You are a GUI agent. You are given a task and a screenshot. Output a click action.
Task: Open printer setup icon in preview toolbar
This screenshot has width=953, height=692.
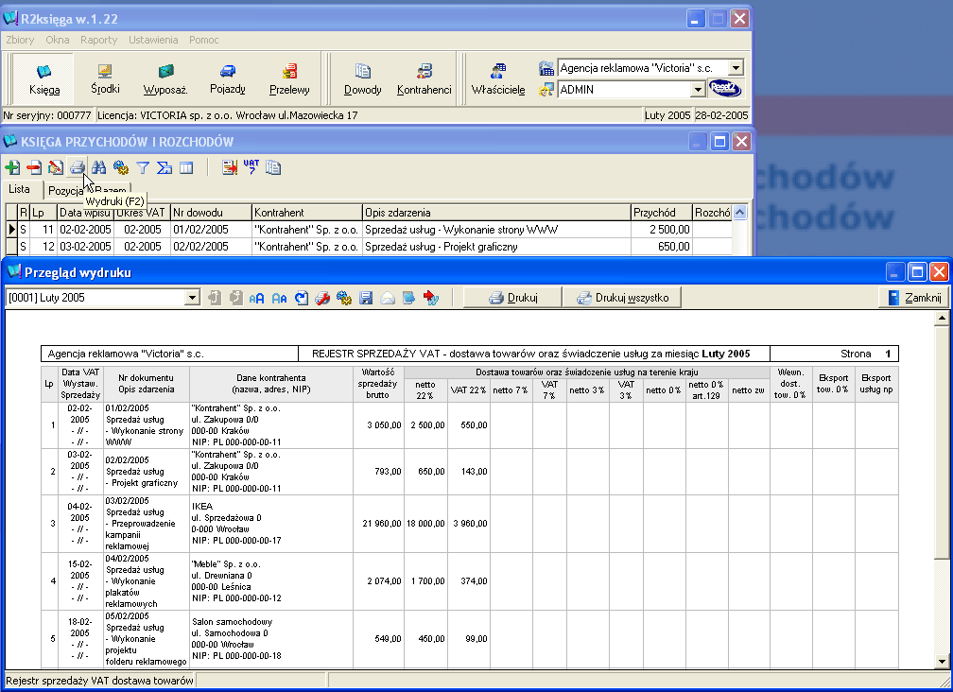coord(322,298)
